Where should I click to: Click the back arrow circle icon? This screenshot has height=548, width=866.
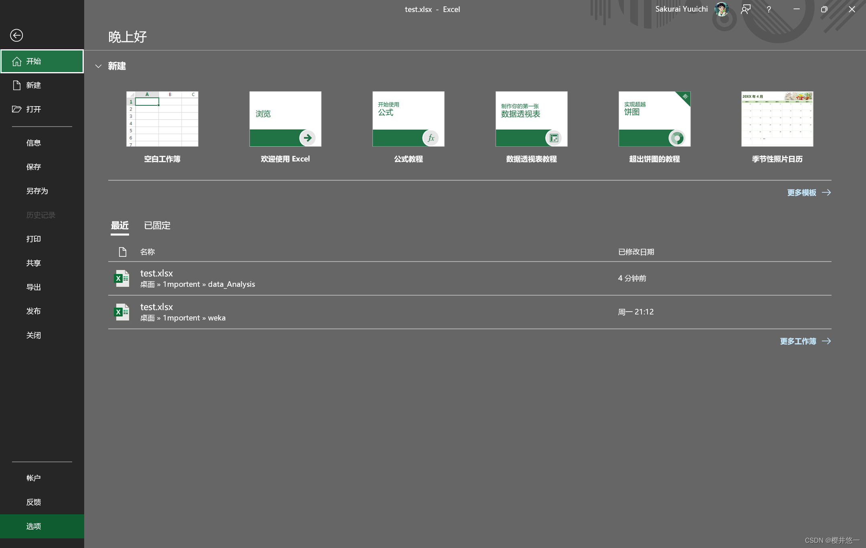(16, 35)
